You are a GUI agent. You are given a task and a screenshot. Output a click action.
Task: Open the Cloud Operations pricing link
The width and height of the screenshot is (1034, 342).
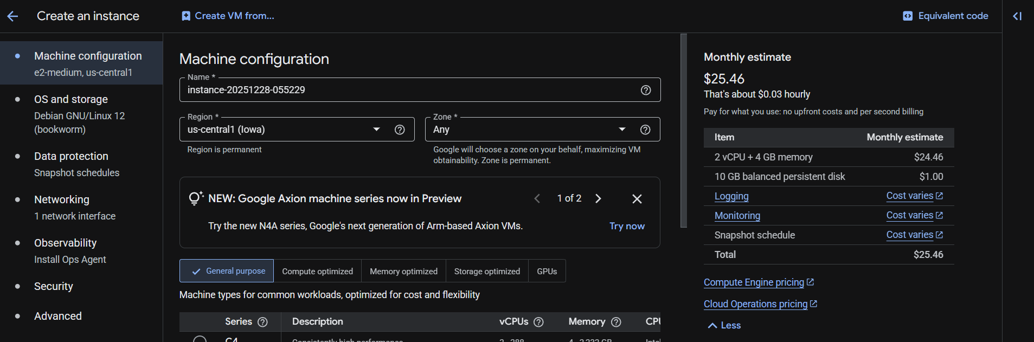755,304
